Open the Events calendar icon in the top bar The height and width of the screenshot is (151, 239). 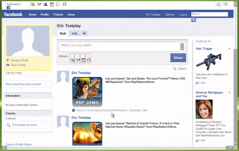point(52,4)
